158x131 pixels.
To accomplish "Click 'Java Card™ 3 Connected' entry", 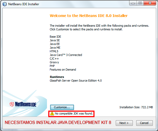I will point(66,55).
